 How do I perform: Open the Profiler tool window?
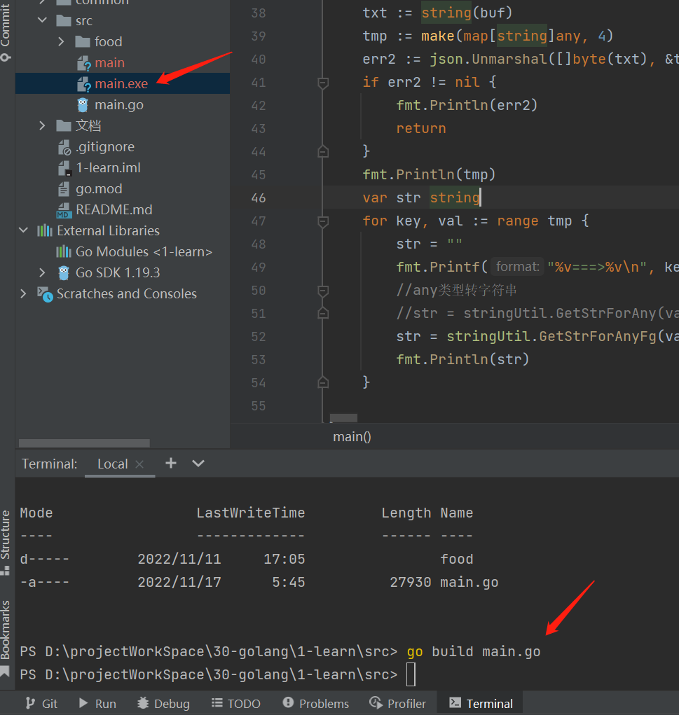point(397,703)
